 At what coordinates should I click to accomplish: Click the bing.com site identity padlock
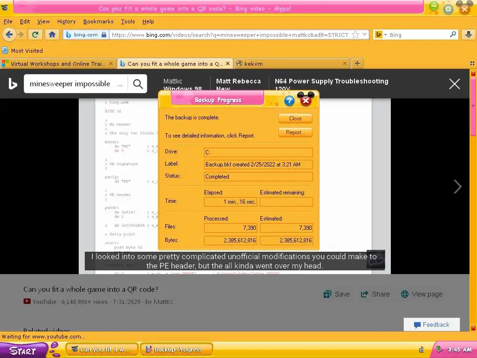click(x=103, y=34)
